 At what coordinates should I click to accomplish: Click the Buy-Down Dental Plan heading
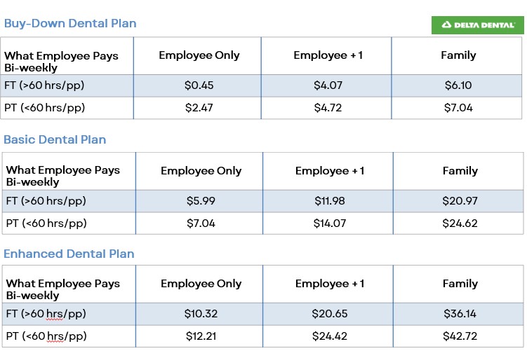pyautogui.click(x=70, y=23)
